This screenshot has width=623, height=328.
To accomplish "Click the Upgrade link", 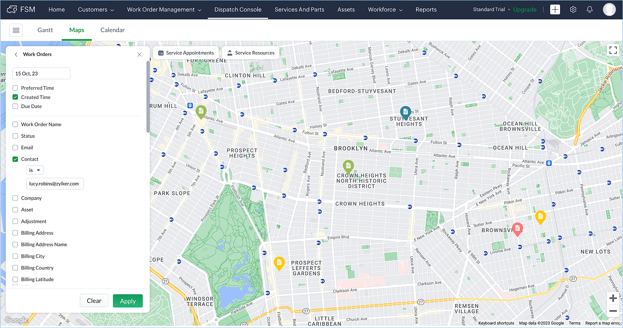I will (525, 10).
